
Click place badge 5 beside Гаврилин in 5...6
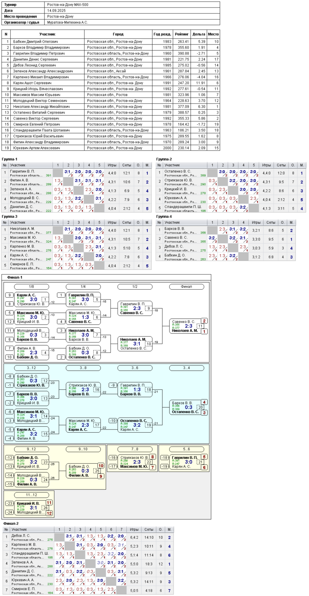[x=204, y=457]
